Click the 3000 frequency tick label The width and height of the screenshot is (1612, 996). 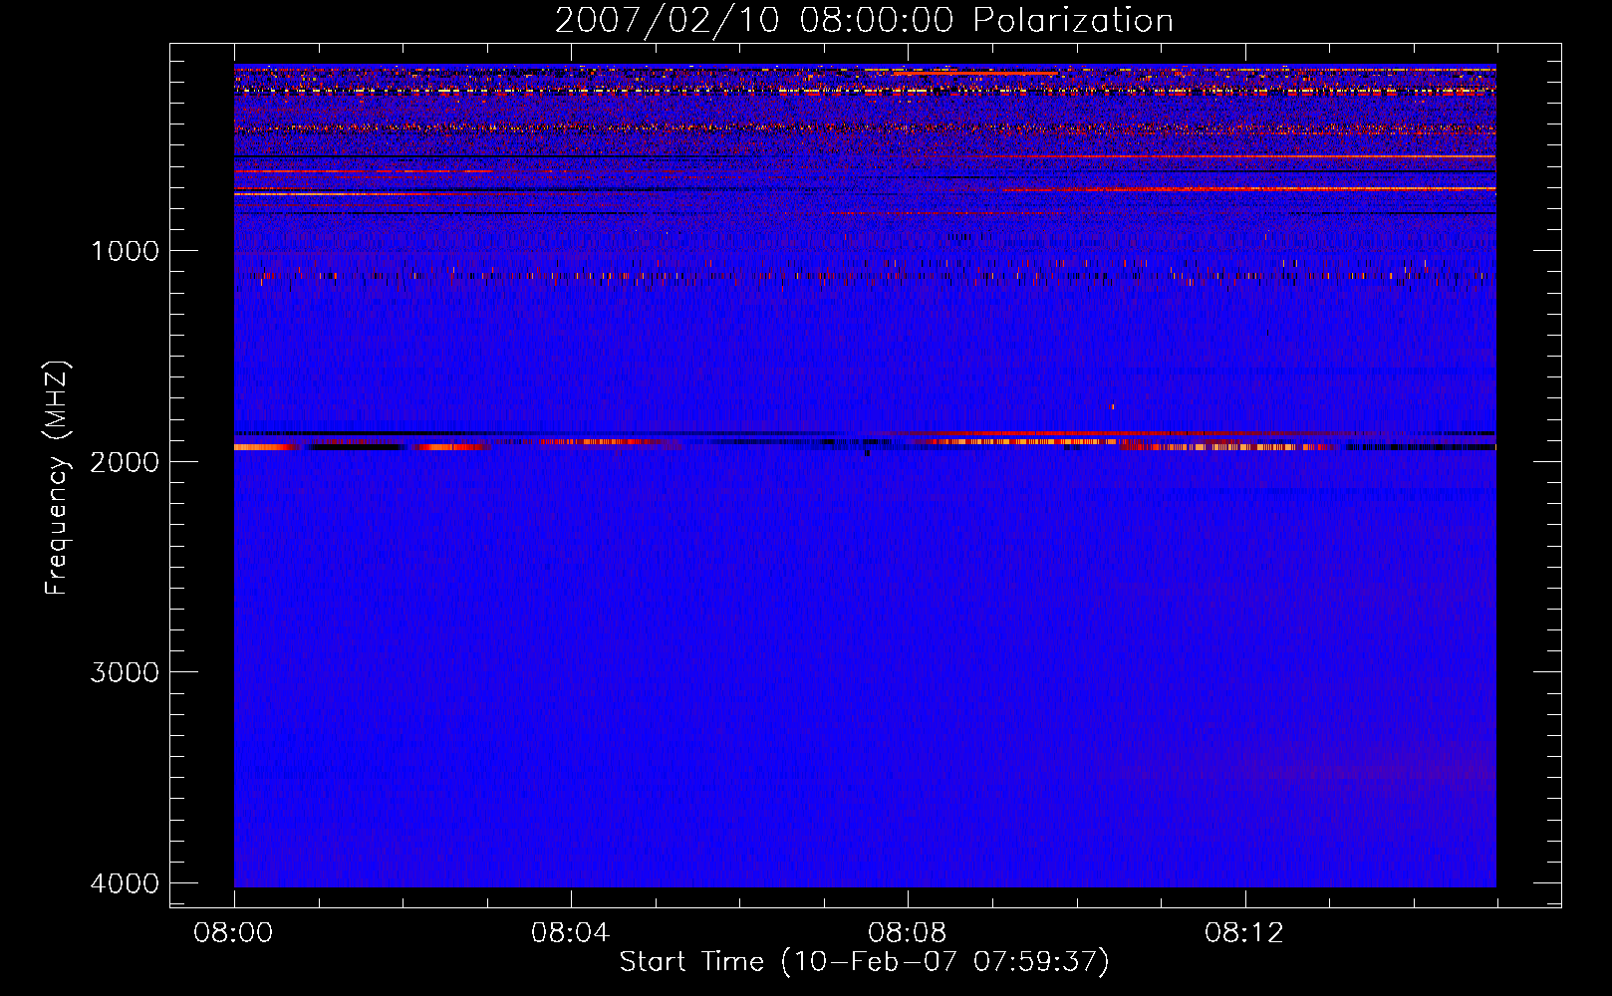[x=125, y=672]
